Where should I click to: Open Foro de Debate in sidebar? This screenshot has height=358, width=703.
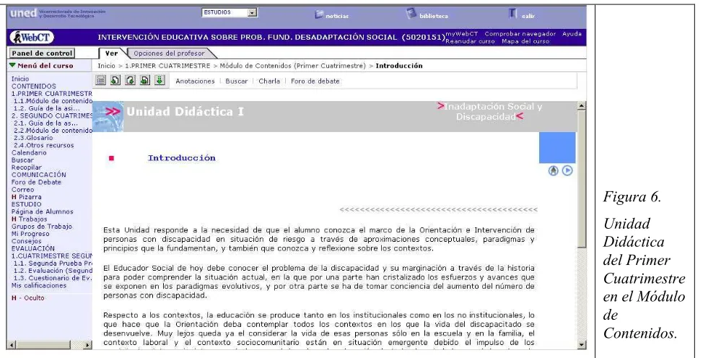point(36,182)
